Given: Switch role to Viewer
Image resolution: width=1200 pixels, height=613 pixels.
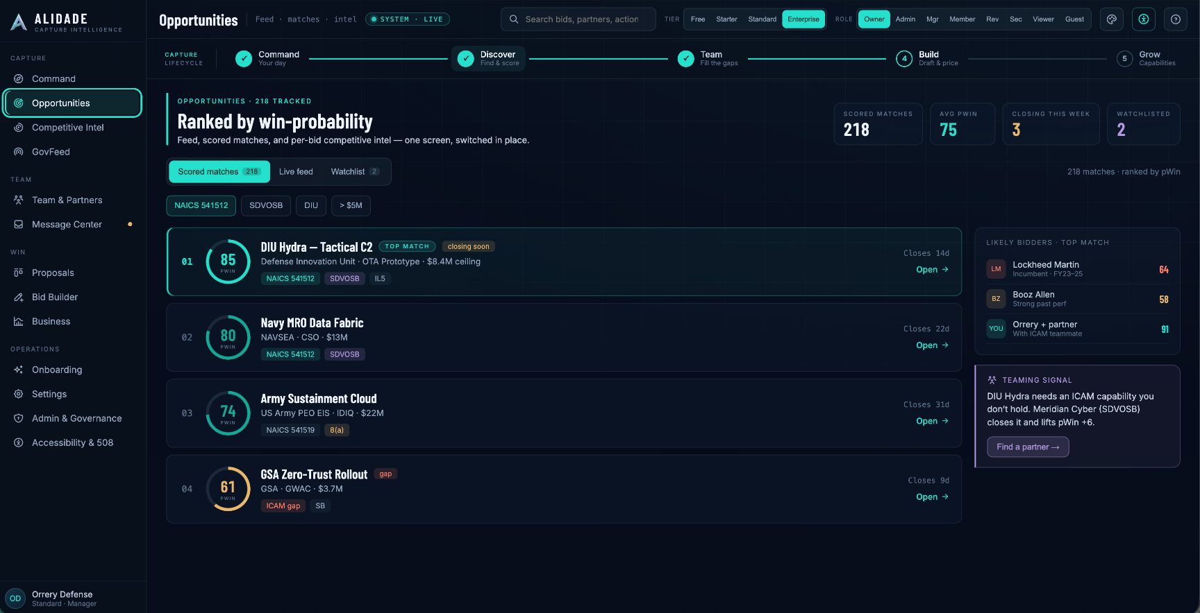Looking at the screenshot, I should (x=1043, y=19).
